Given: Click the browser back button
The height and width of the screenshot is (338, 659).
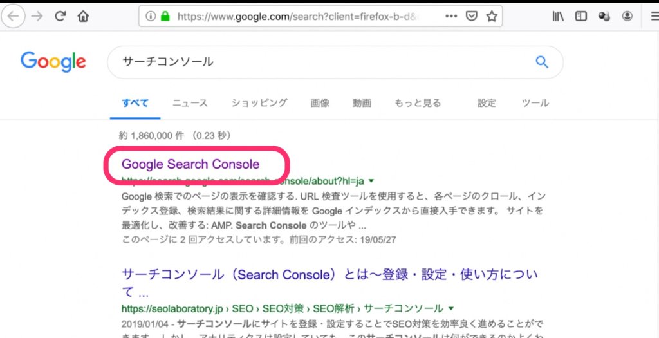Looking at the screenshot, I should click(x=14, y=17).
